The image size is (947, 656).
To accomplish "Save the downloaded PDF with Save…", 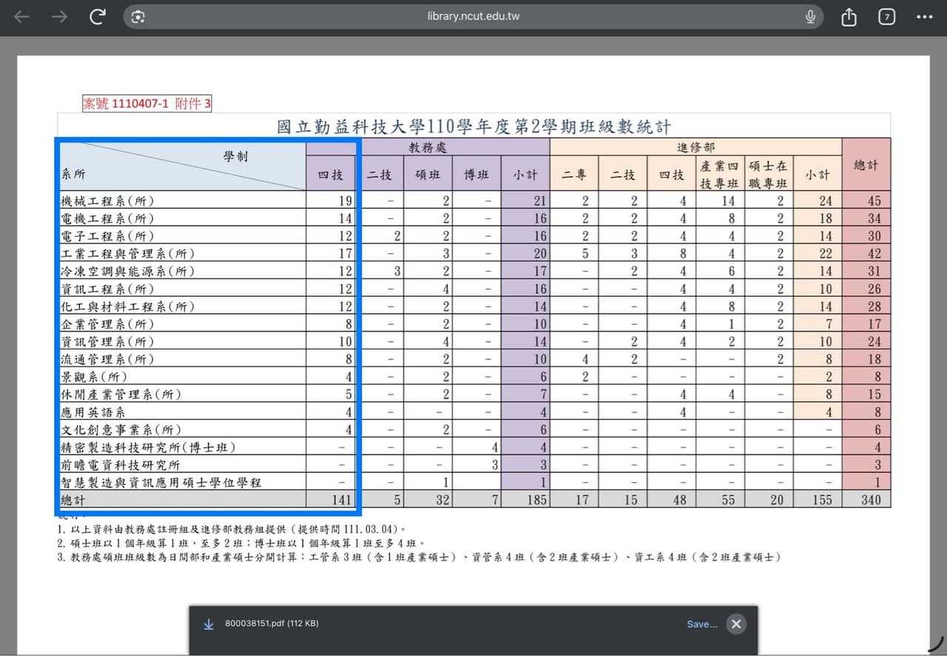I will point(702,624).
